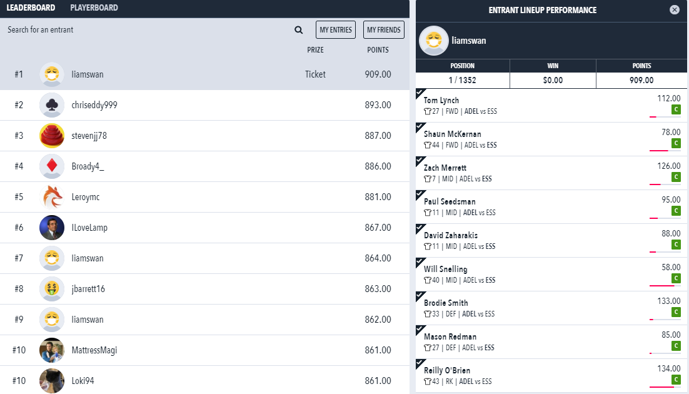Select the Zach Merrett player name
The width and height of the screenshot is (689, 394).
(x=445, y=168)
